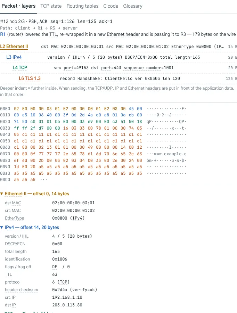Click the src MAC field label
This screenshot has height=313, width=237.
coord(13,211)
